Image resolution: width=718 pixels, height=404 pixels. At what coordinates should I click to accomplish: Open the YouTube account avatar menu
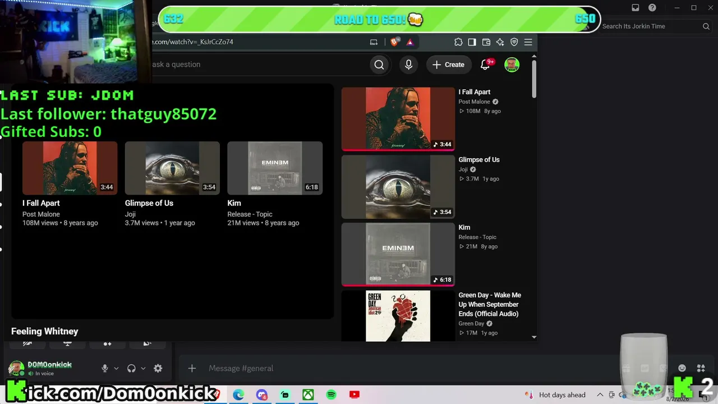tap(512, 65)
